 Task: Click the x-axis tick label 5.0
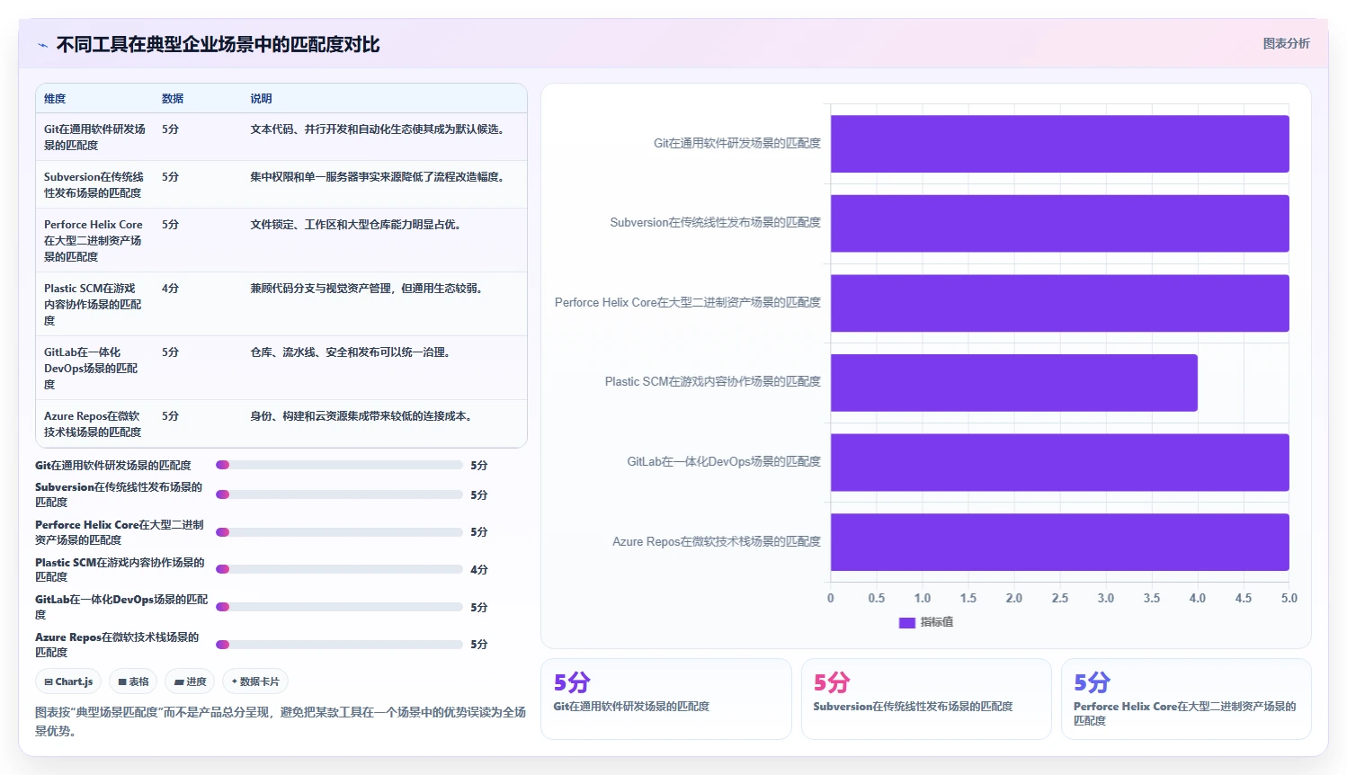1289,598
